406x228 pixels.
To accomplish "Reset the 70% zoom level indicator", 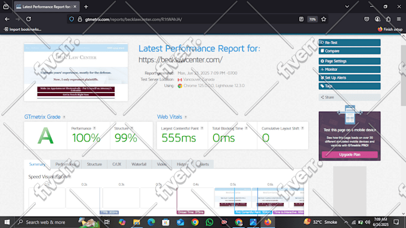I will pyautogui.click(x=312, y=19).
